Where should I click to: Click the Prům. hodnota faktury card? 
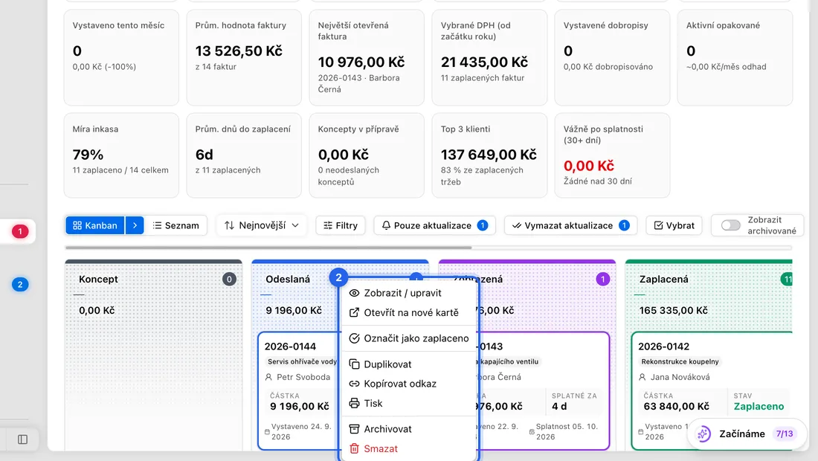(244, 57)
